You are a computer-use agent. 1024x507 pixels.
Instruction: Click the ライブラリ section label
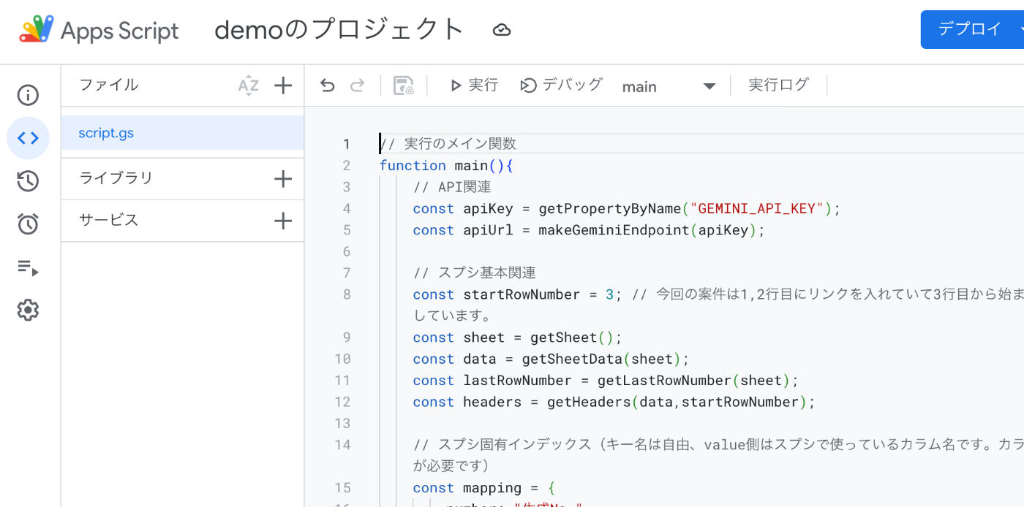pyautogui.click(x=116, y=178)
